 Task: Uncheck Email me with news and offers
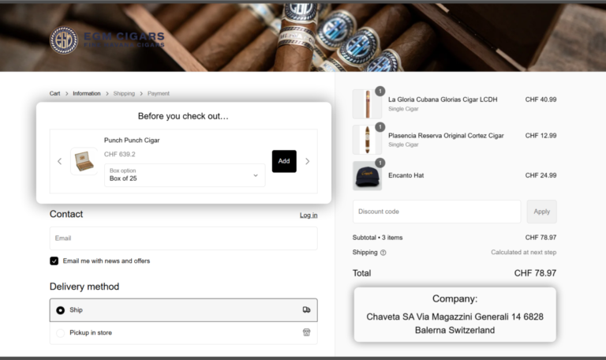(x=54, y=261)
